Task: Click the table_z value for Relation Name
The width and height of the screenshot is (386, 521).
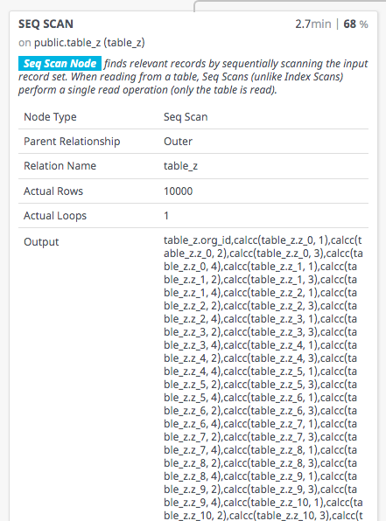Action: (180, 166)
